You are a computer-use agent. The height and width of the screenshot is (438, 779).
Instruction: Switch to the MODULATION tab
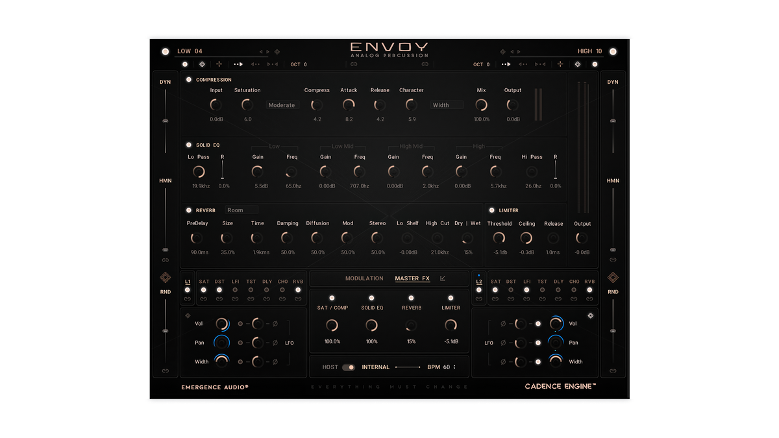click(364, 278)
